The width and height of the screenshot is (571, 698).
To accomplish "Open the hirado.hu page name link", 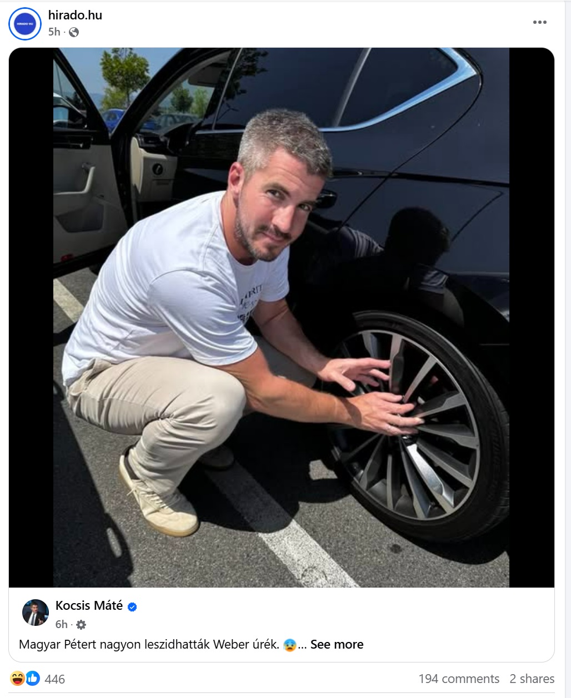I will click(x=75, y=15).
